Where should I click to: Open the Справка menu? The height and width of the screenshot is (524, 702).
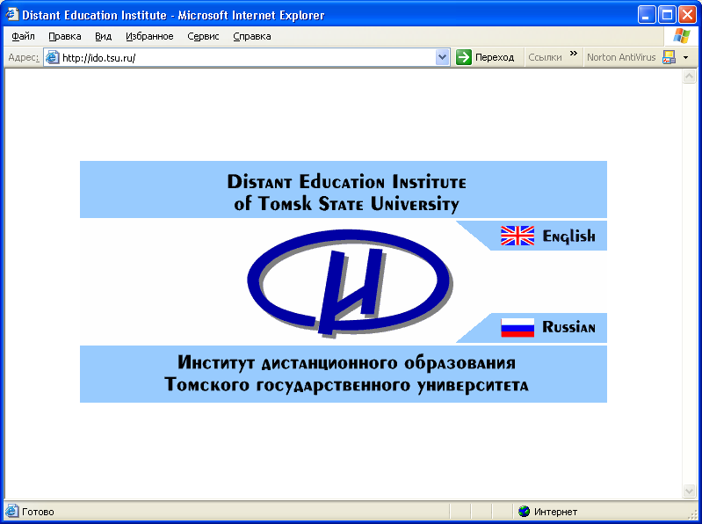tap(251, 36)
